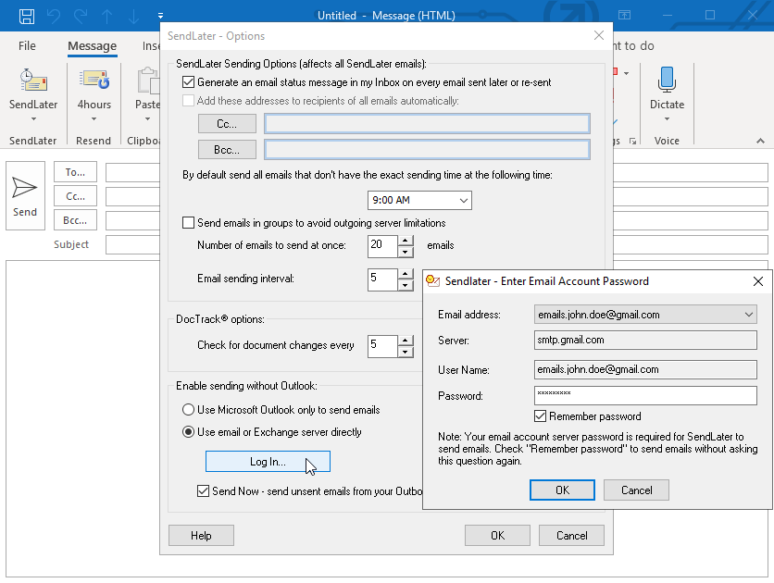Click email sending interval value field
Viewport: 774px width, 583px height.
point(382,279)
